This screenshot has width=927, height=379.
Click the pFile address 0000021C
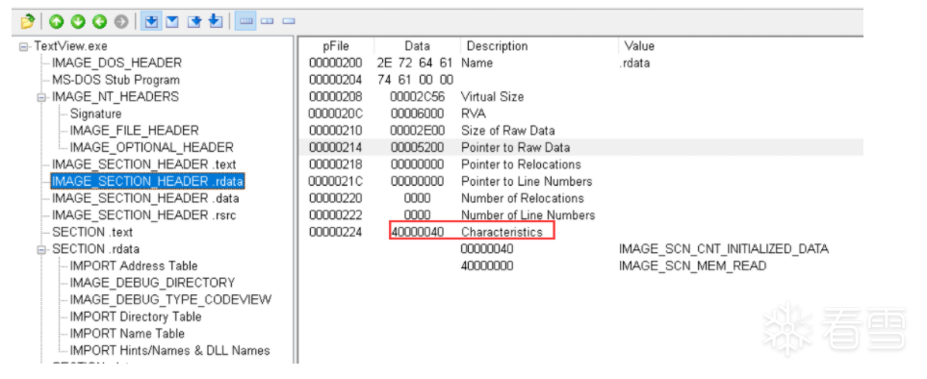335,181
